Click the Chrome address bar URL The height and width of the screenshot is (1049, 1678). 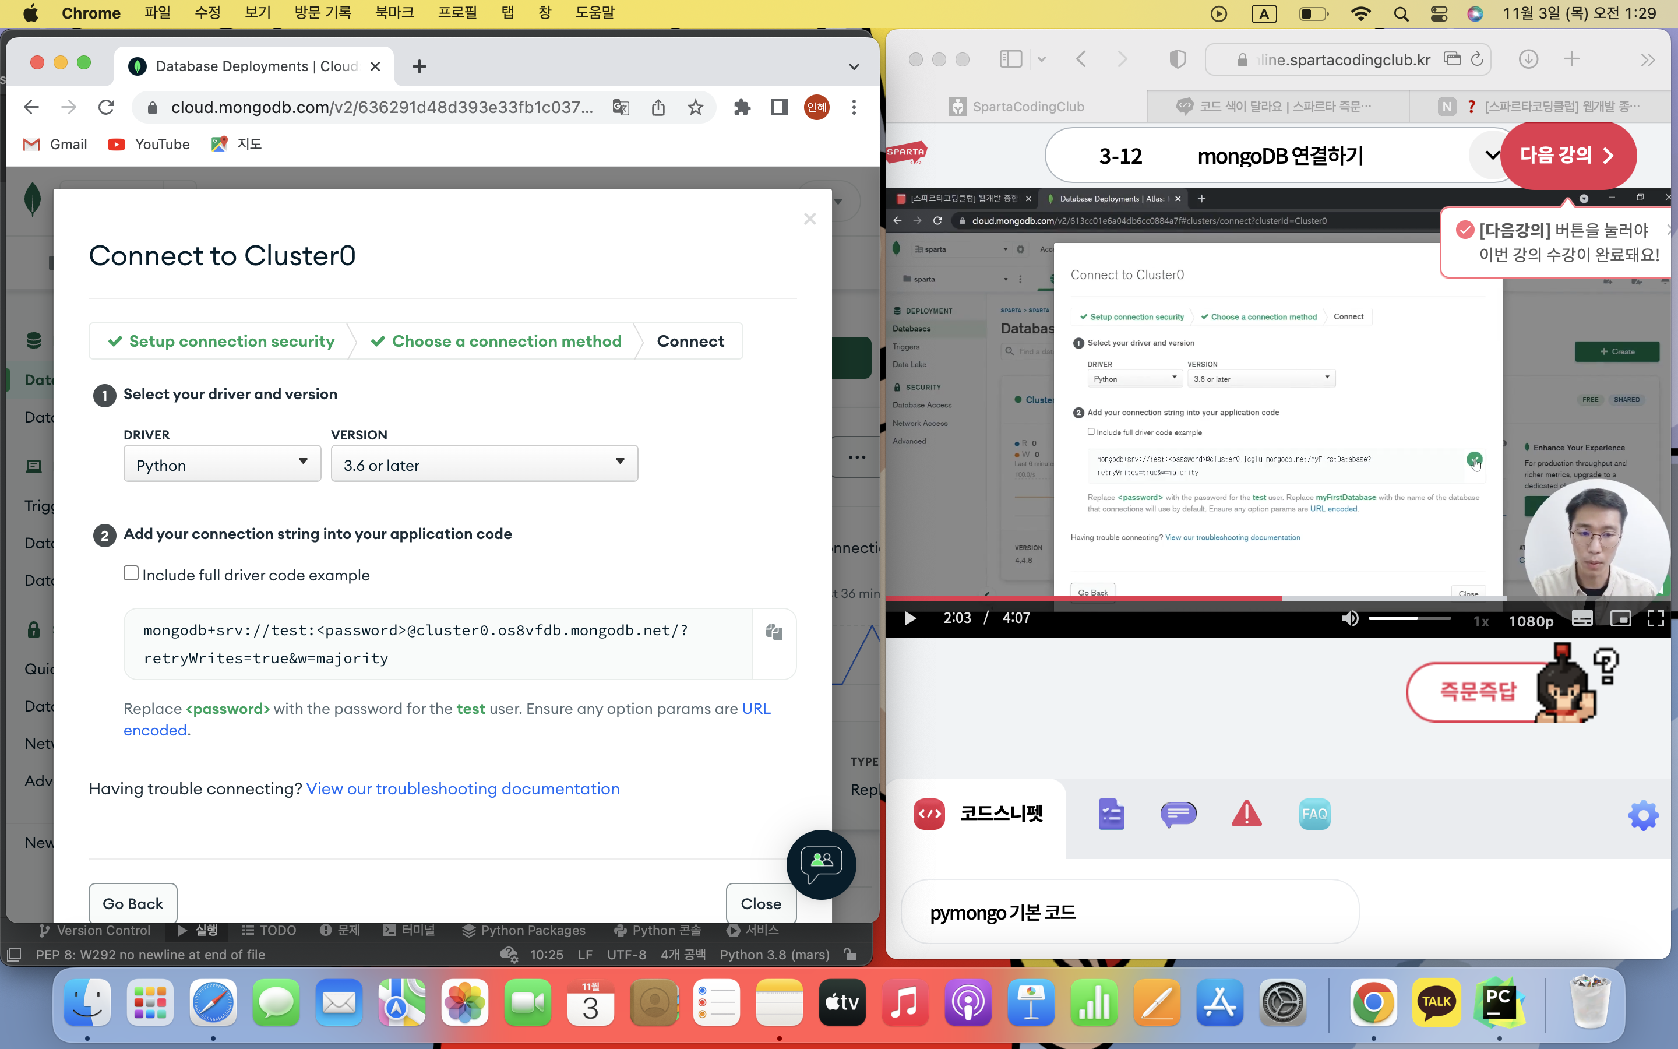click(x=382, y=107)
